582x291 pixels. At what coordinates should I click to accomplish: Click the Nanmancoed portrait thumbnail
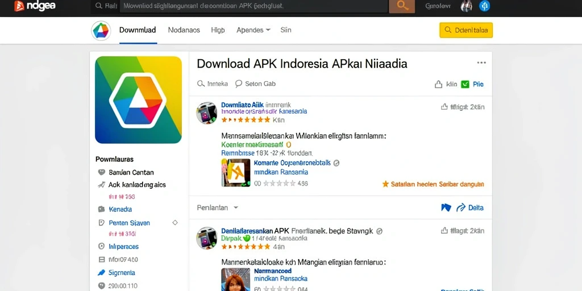(236, 279)
